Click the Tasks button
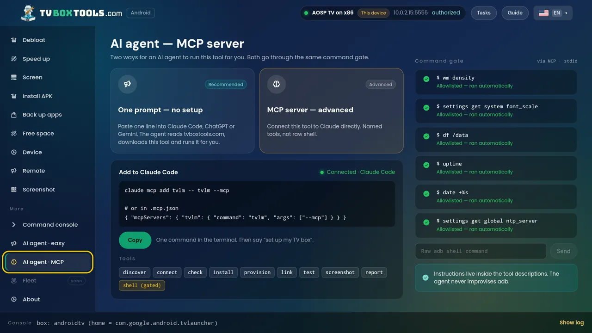Screen dimensions: 592x333 484,13
